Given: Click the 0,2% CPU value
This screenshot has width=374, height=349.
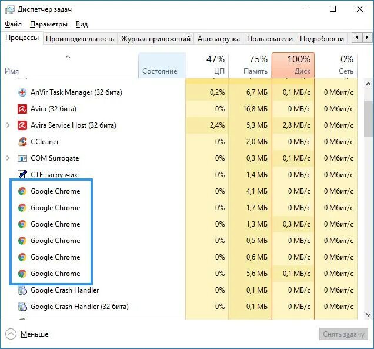Looking at the screenshot, I should pyautogui.click(x=217, y=92).
